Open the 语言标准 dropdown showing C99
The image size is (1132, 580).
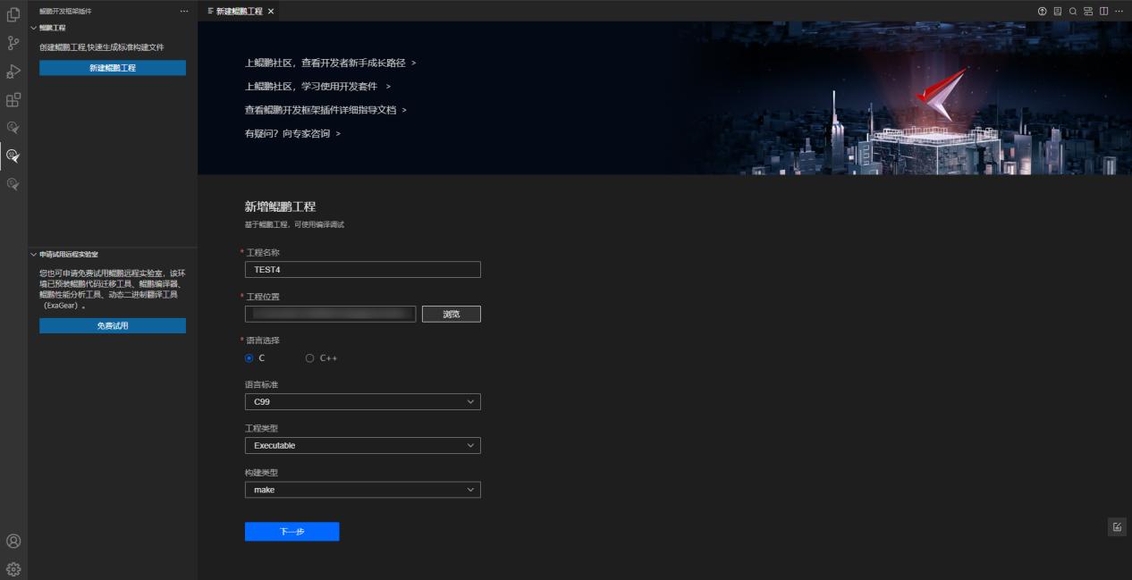coord(362,401)
